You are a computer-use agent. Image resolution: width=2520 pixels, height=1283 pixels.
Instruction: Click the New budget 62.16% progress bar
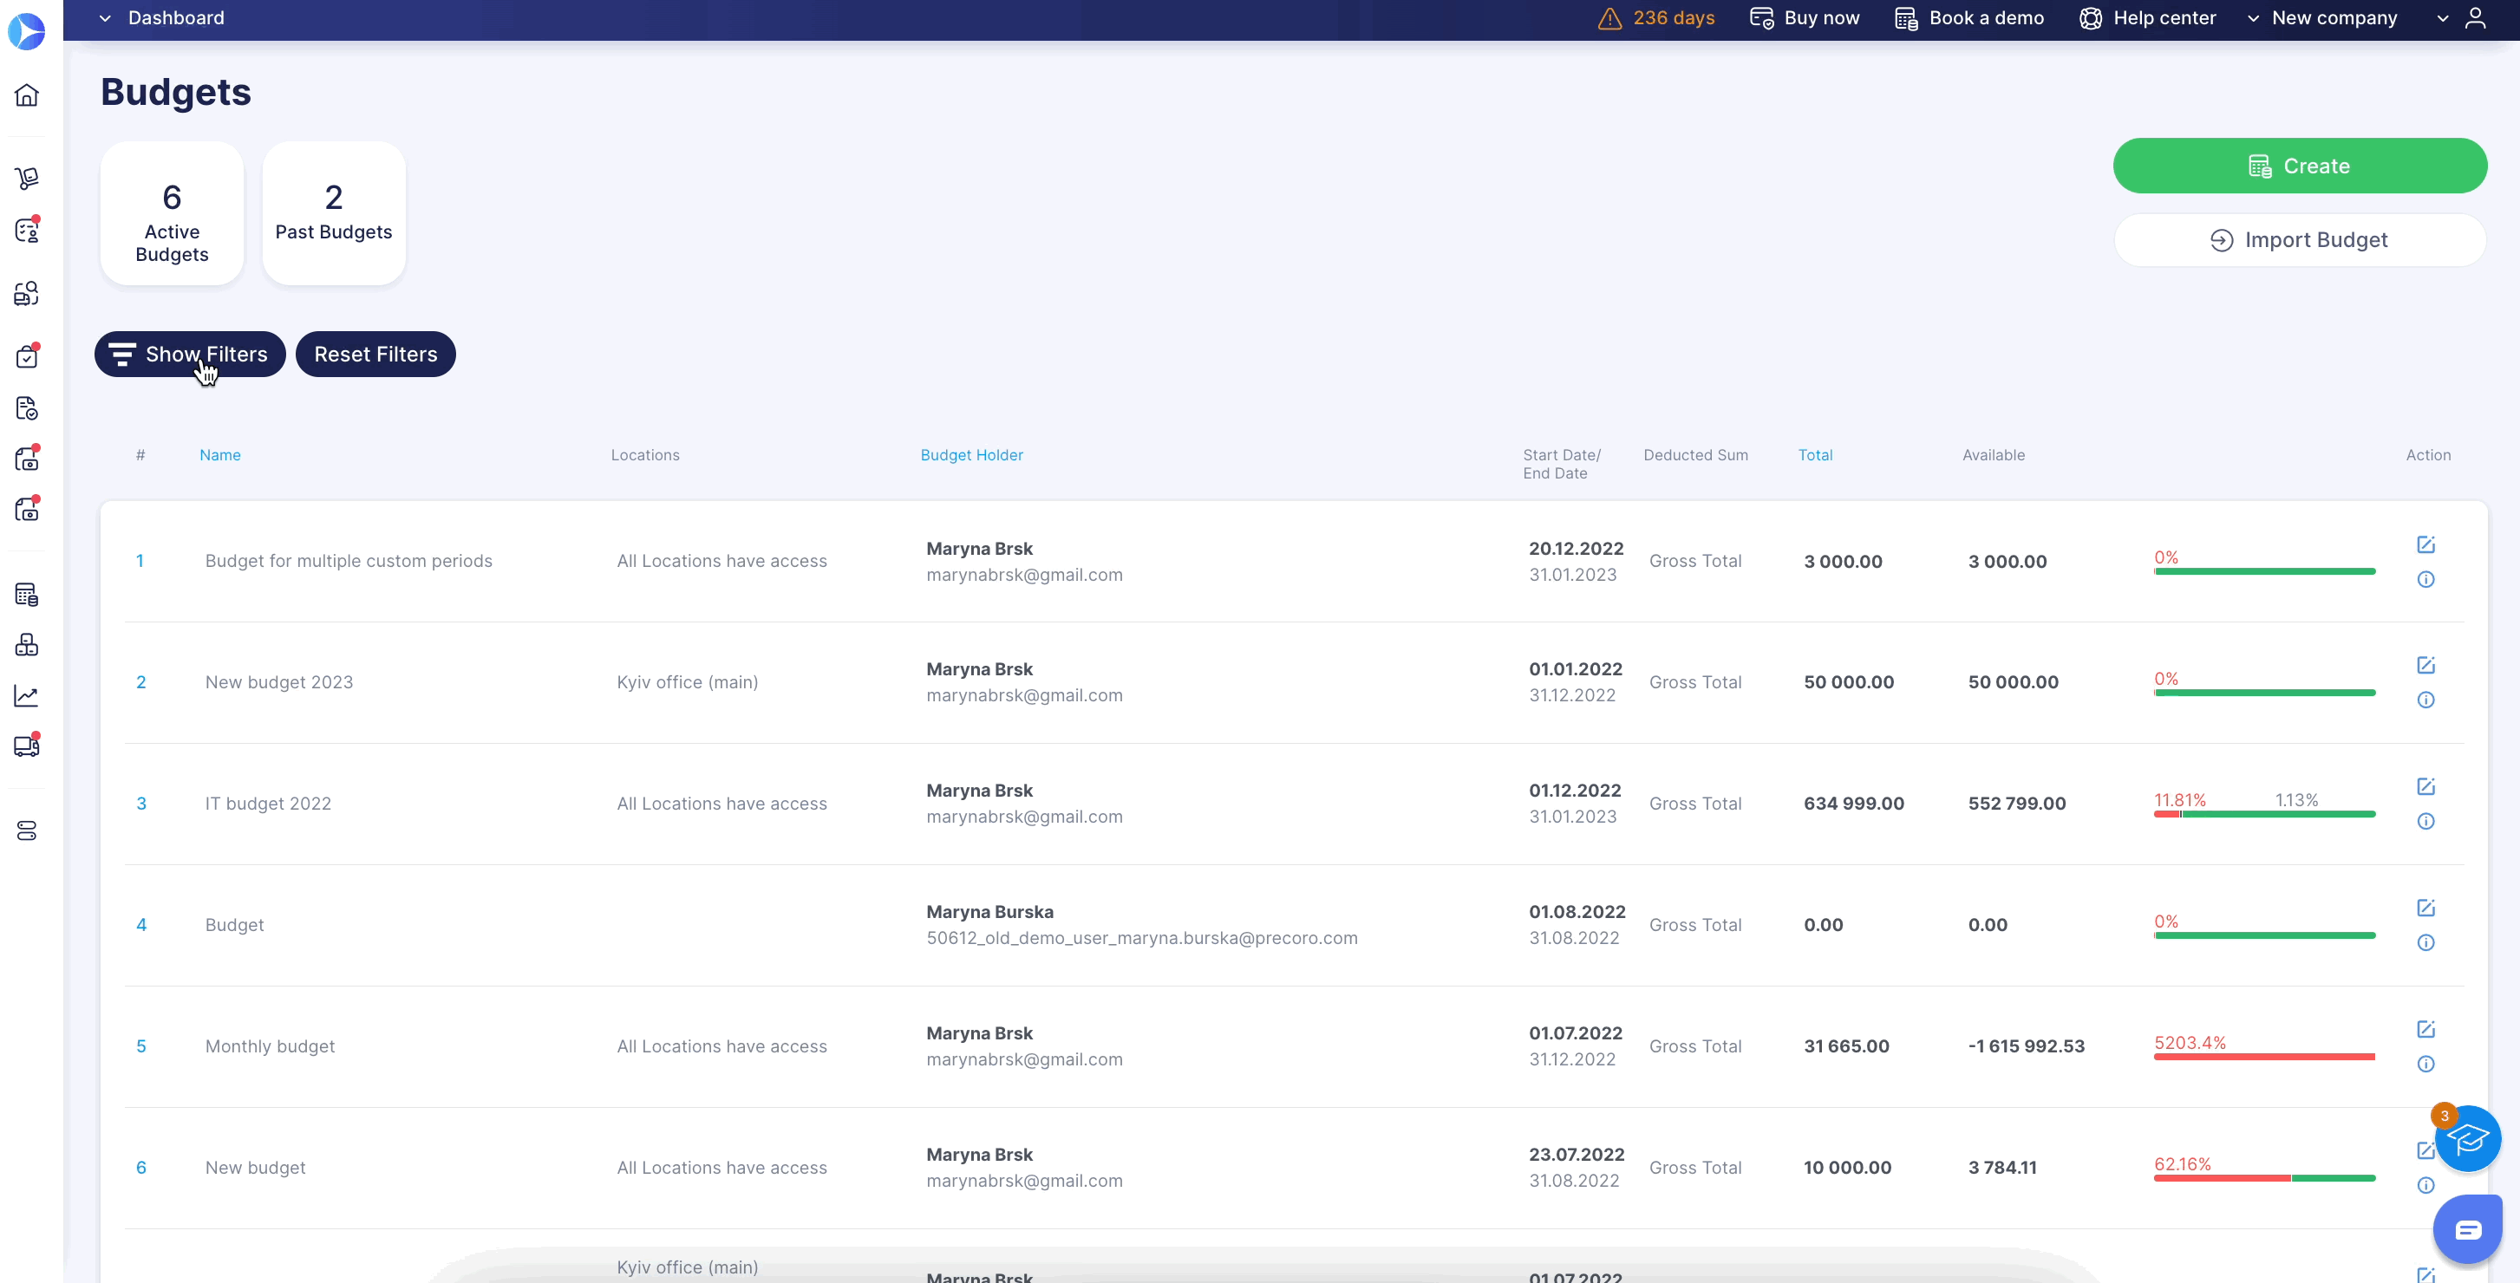pyautogui.click(x=2263, y=1177)
